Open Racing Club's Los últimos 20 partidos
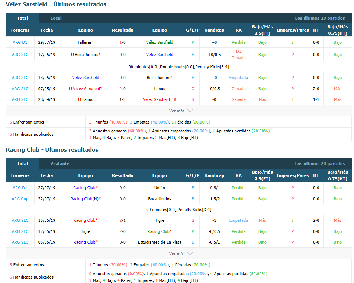This screenshot has height=283, width=354. point(320,164)
